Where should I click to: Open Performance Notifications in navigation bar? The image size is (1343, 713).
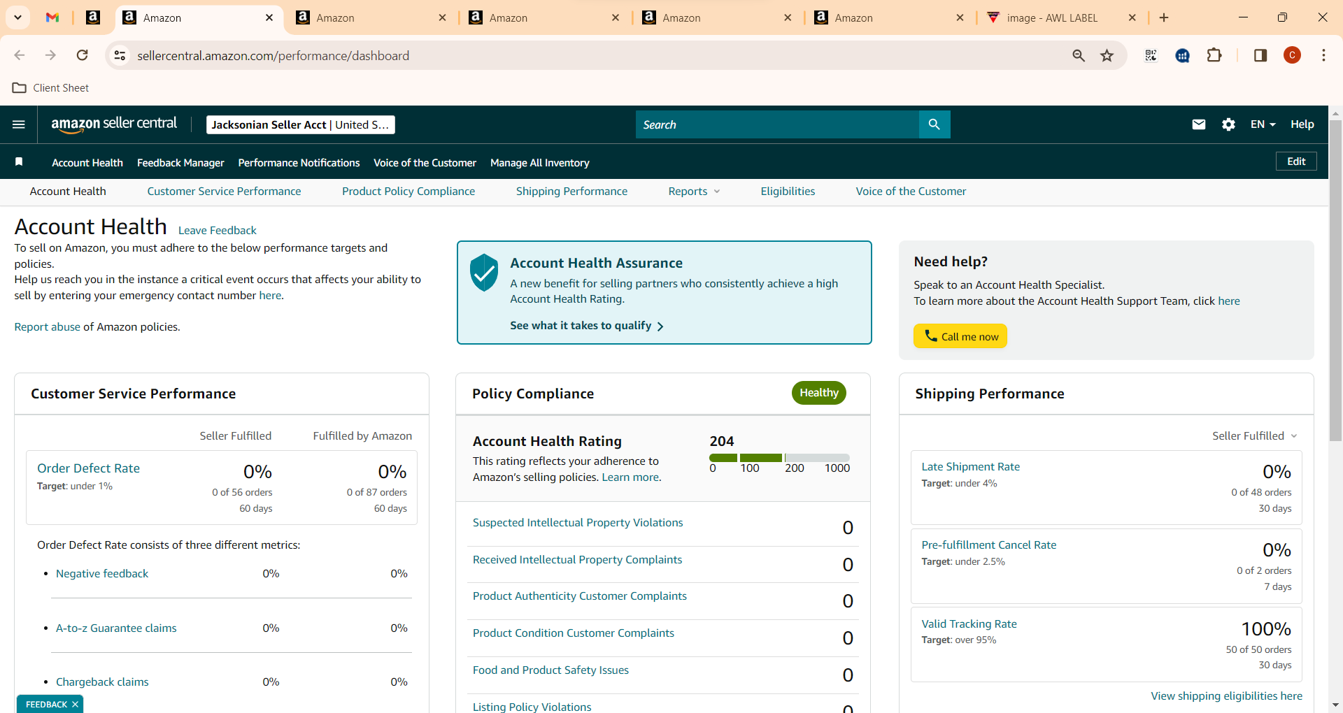tap(299, 163)
